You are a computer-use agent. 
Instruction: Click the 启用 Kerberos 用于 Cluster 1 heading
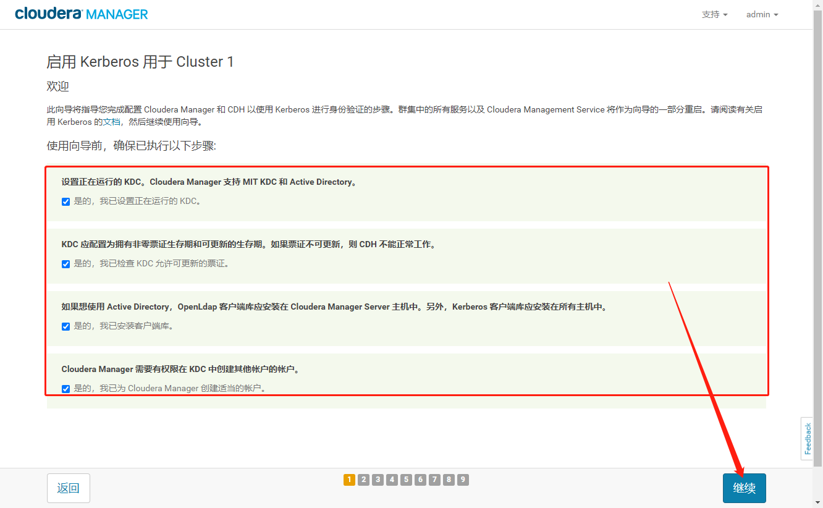pos(140,62)
